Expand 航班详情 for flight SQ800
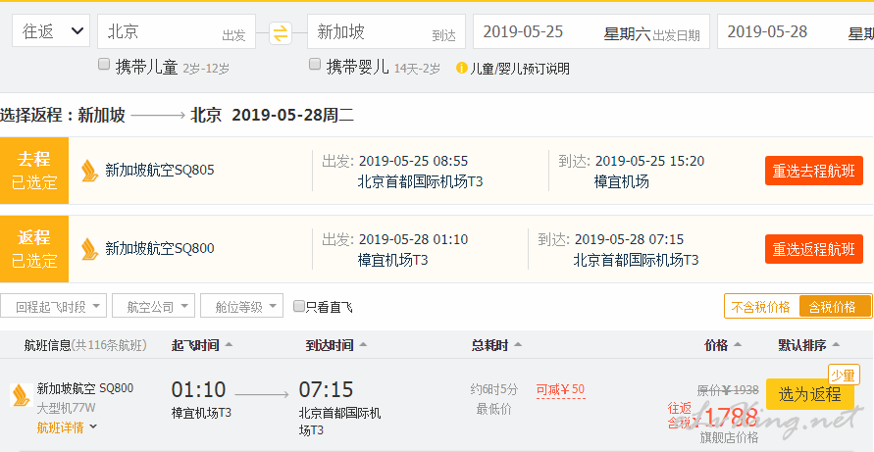The image size is (874, 452). tap(67, 427)
